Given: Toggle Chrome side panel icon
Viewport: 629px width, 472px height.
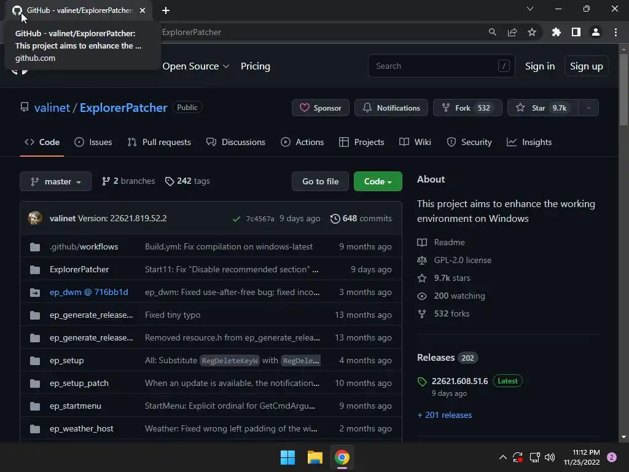Looking at the screenshot, I should point(576,32).
